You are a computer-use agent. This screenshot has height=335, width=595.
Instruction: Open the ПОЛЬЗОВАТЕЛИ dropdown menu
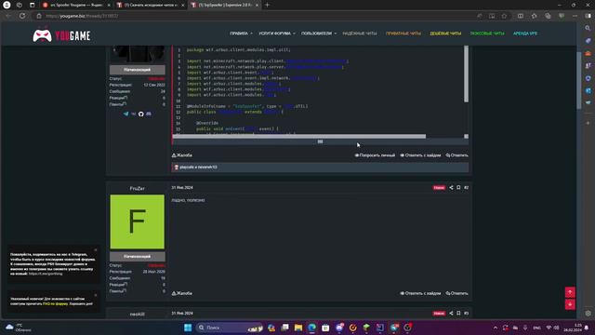(318, 33)
